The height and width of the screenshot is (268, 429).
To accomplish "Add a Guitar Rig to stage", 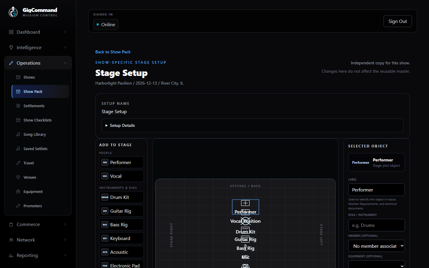I will pyautogui.click(x=122, y=211).
